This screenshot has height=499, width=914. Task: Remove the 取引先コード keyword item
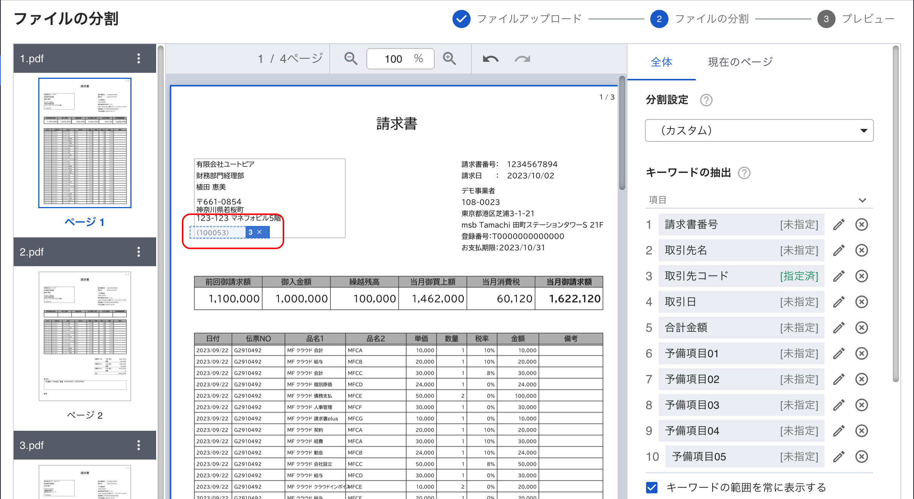(862, 276)
